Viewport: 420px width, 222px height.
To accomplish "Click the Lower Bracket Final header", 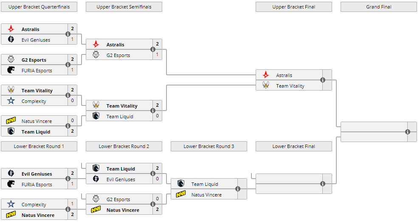I will tap(293, 146).
